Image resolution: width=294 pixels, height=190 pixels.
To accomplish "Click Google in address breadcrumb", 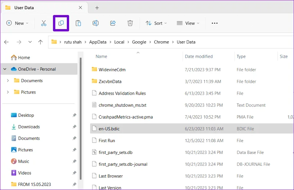I will coord(139,42).
